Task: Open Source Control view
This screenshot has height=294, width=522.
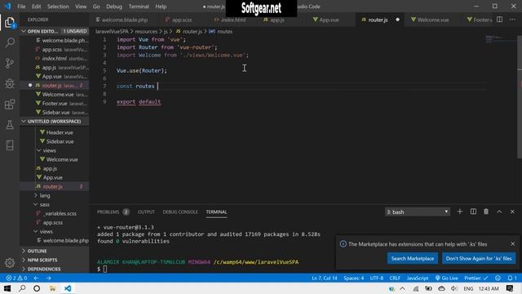Action: (10, 63)
